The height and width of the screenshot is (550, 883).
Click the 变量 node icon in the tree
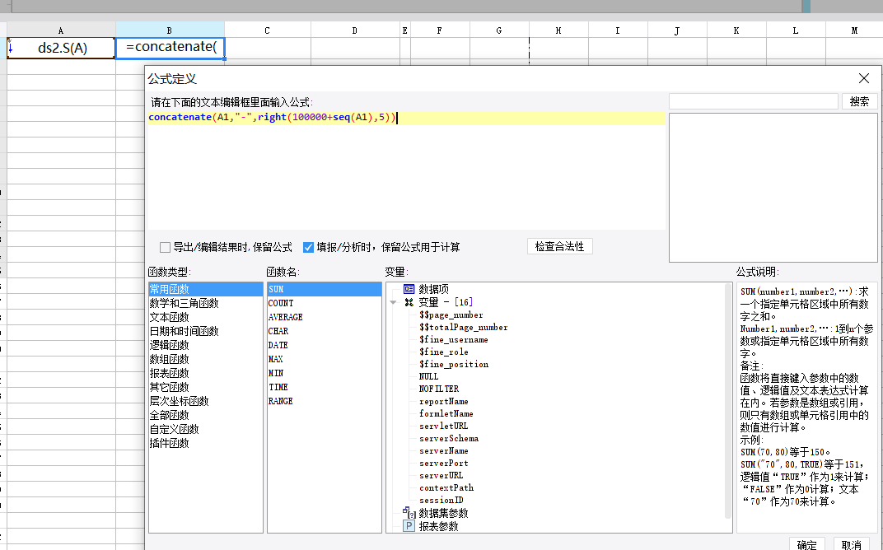tap(409, 302)
